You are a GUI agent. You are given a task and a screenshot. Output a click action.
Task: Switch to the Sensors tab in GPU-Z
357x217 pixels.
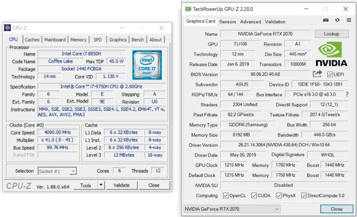tap(228, 22)
